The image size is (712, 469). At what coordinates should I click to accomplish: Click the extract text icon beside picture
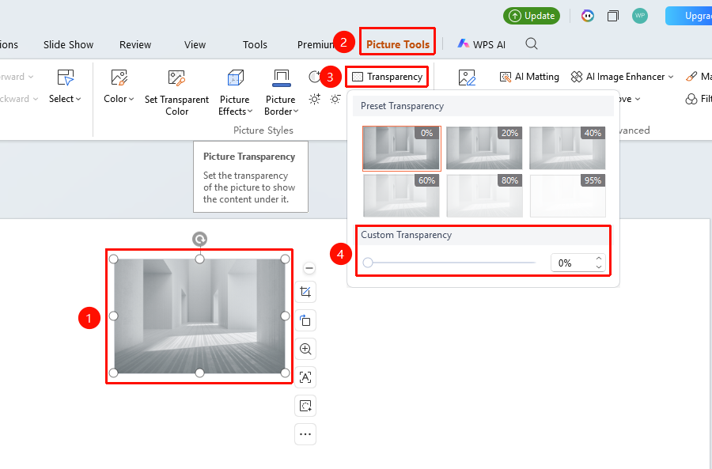(305, 377)
